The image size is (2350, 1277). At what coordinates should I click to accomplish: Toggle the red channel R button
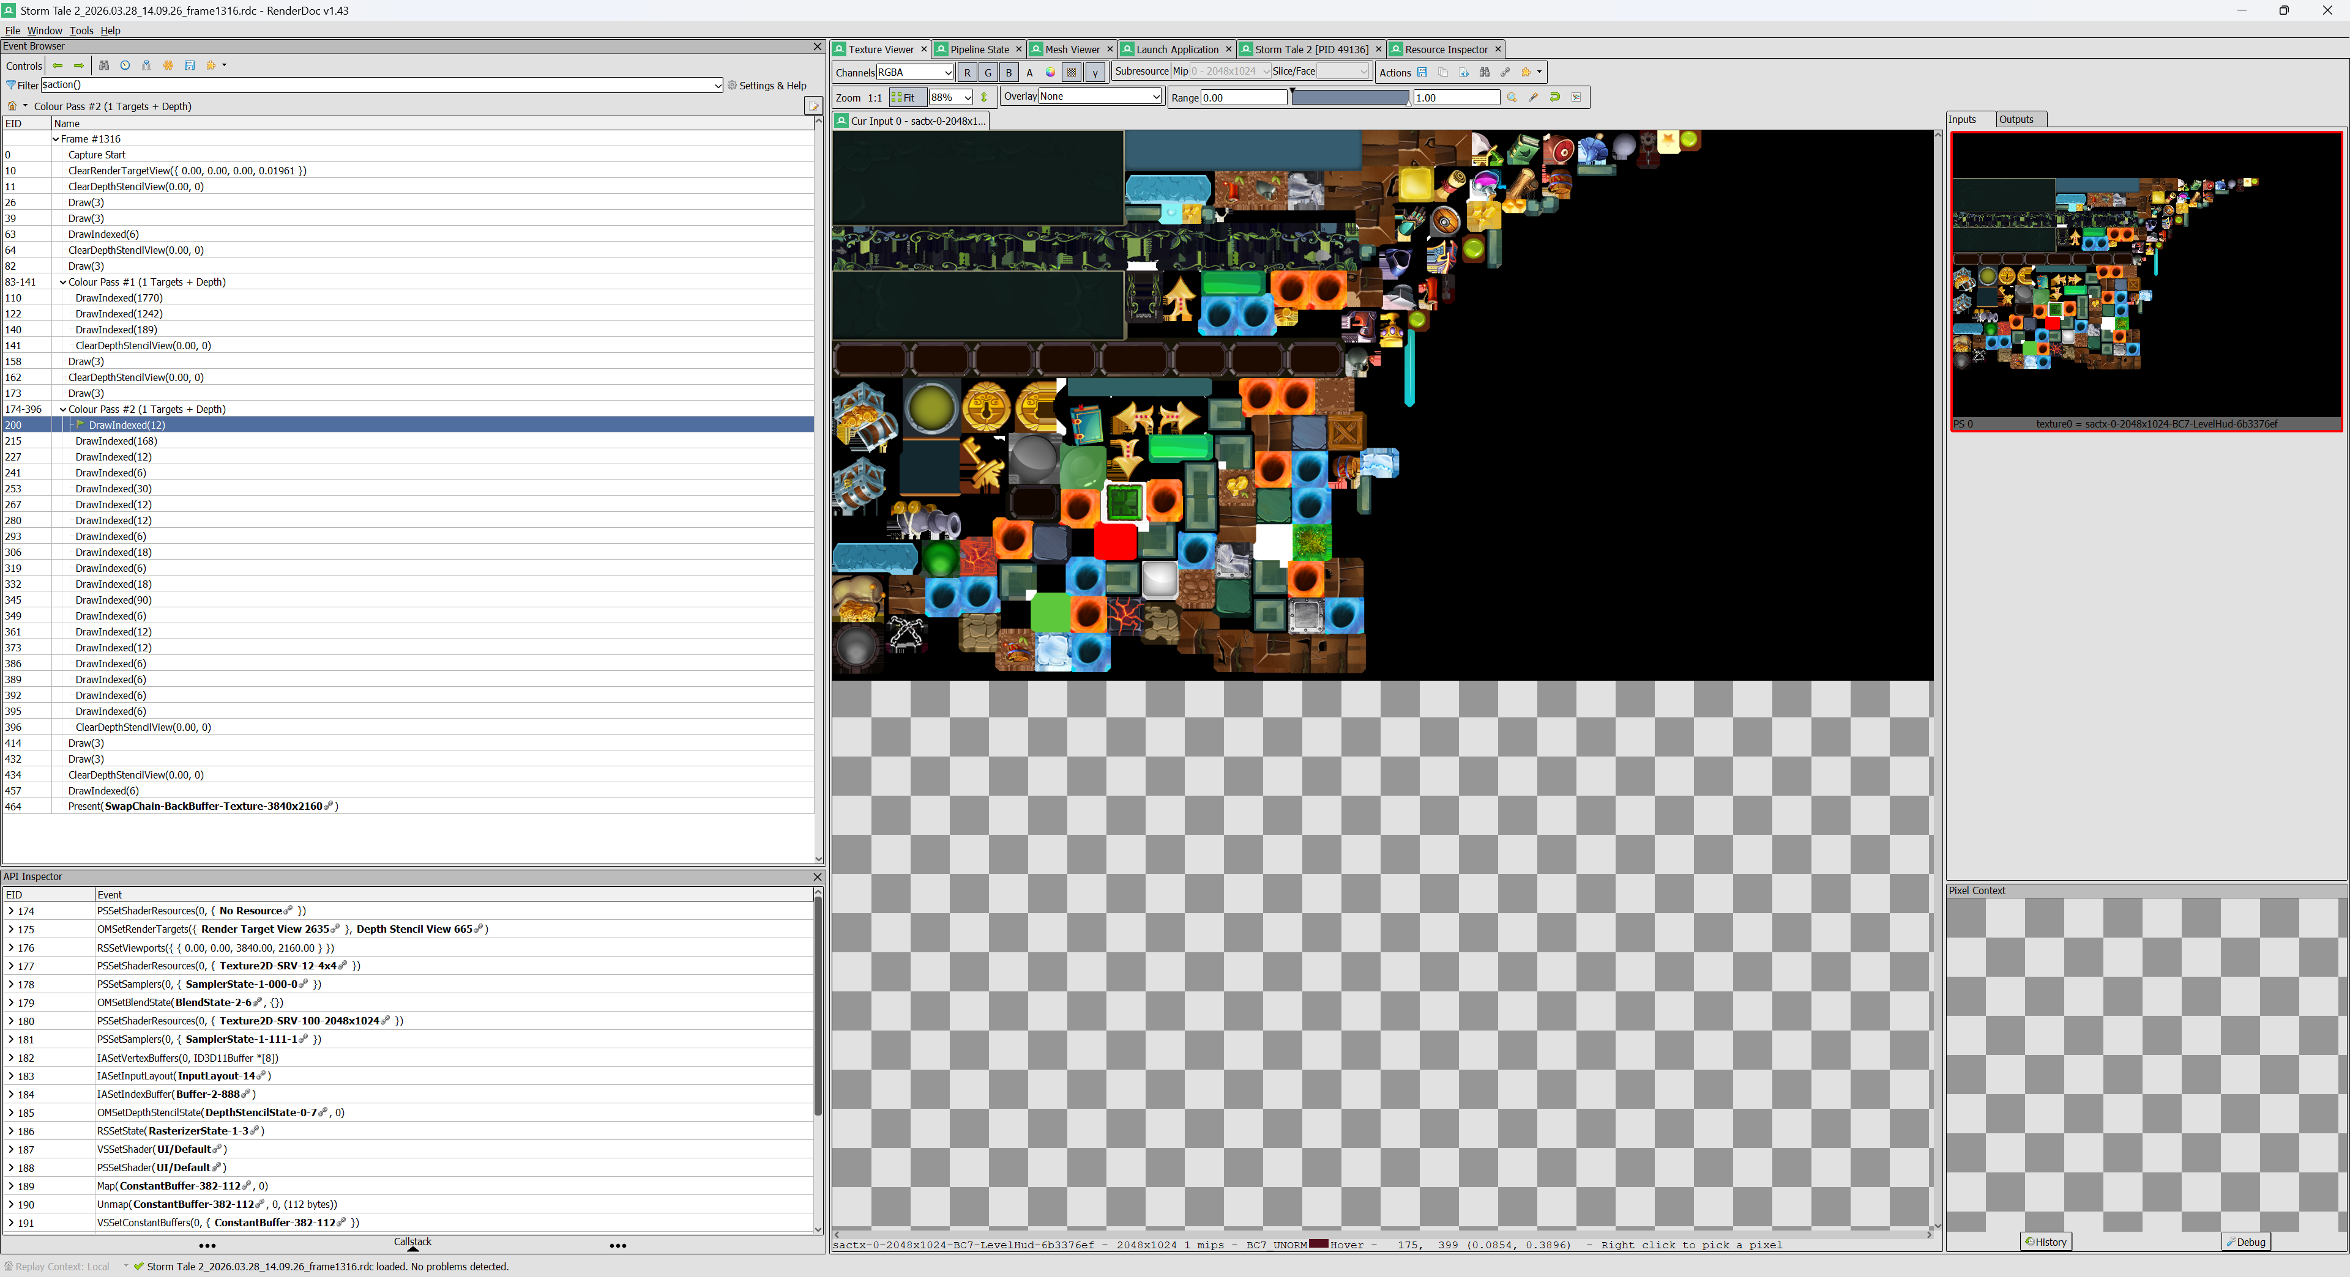pos(967,72)
